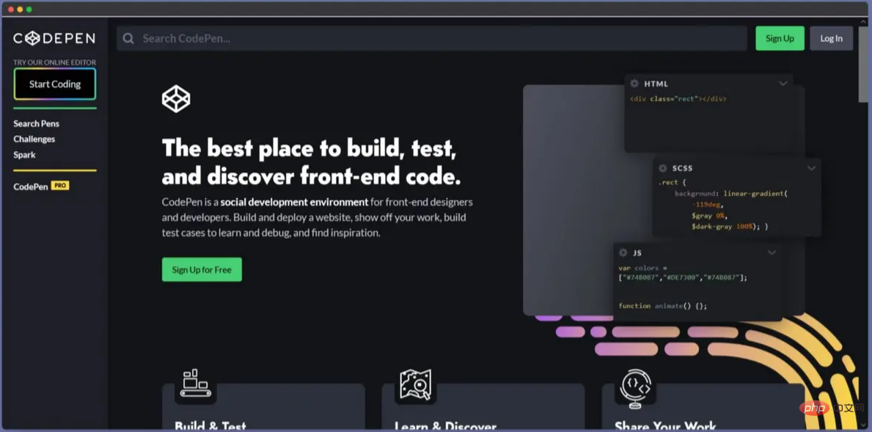This screenshot has height=432, width=872.
Task: Click the HTML panel title
Action: pyautogui.click(x=656, y=84)
